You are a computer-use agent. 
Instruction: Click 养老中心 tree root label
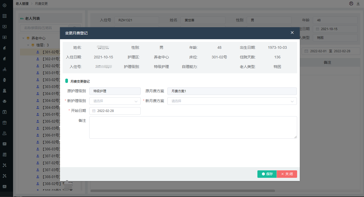[38, 38]
